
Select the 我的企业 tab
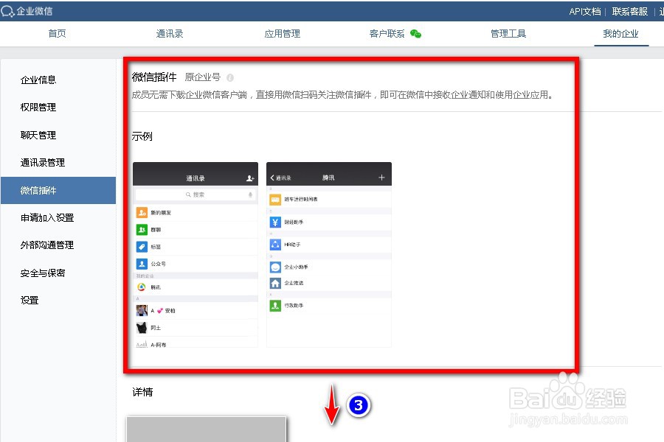pyautogui.click(x=620, y=33)
